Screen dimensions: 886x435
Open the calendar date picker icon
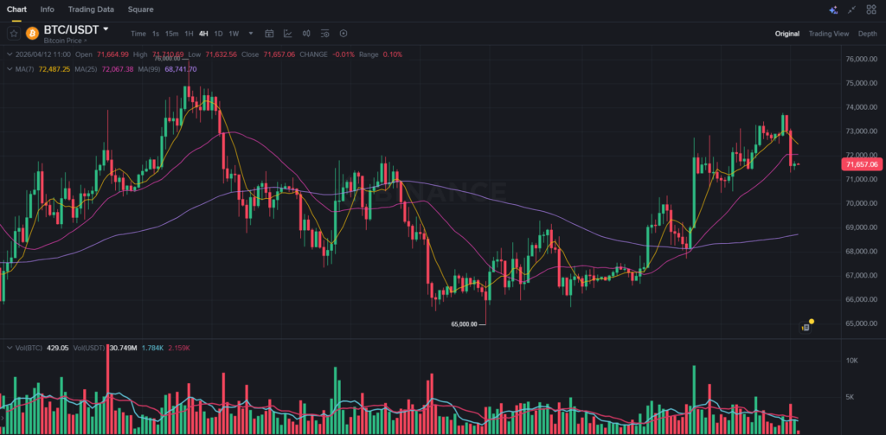269,34
